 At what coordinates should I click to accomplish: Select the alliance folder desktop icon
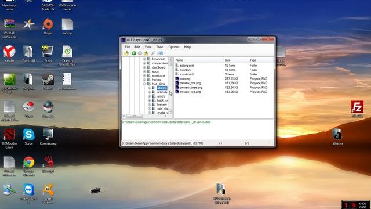click(x=337, y=137)
